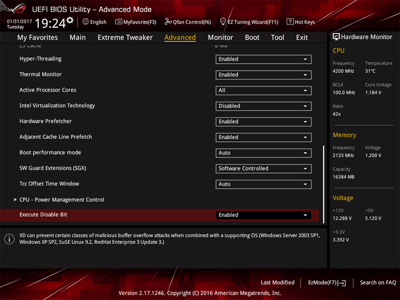Launch EZ Tuning Wizard(F11)
The width and height of the screenshot is (400, 300).
click(x=249, y=22)
